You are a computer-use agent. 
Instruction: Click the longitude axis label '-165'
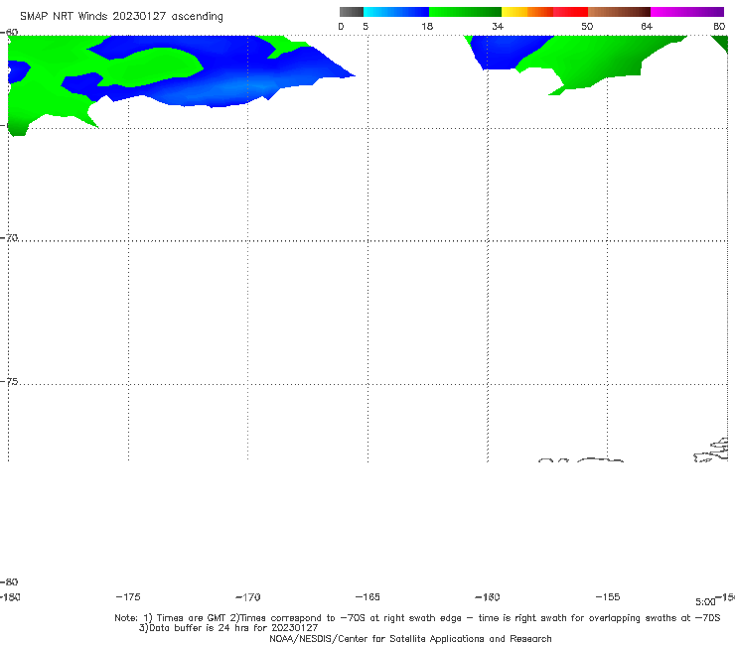pos(367,596)
